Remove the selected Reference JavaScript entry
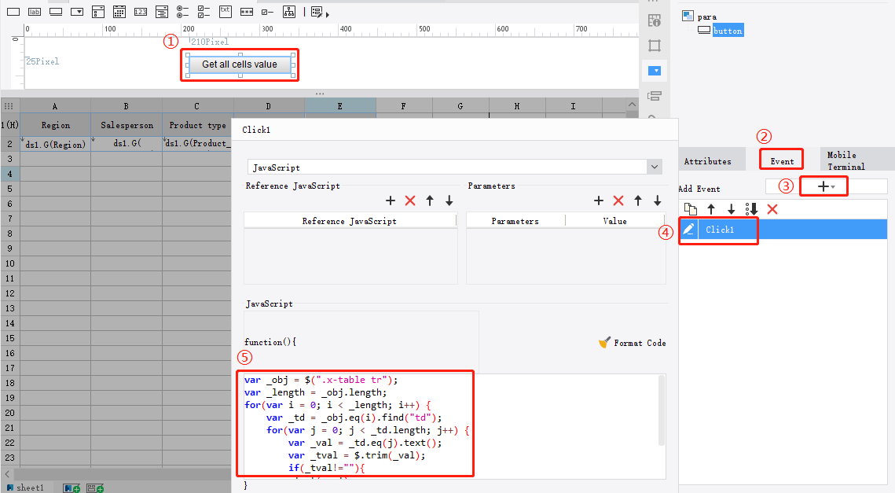 point(410,201)
